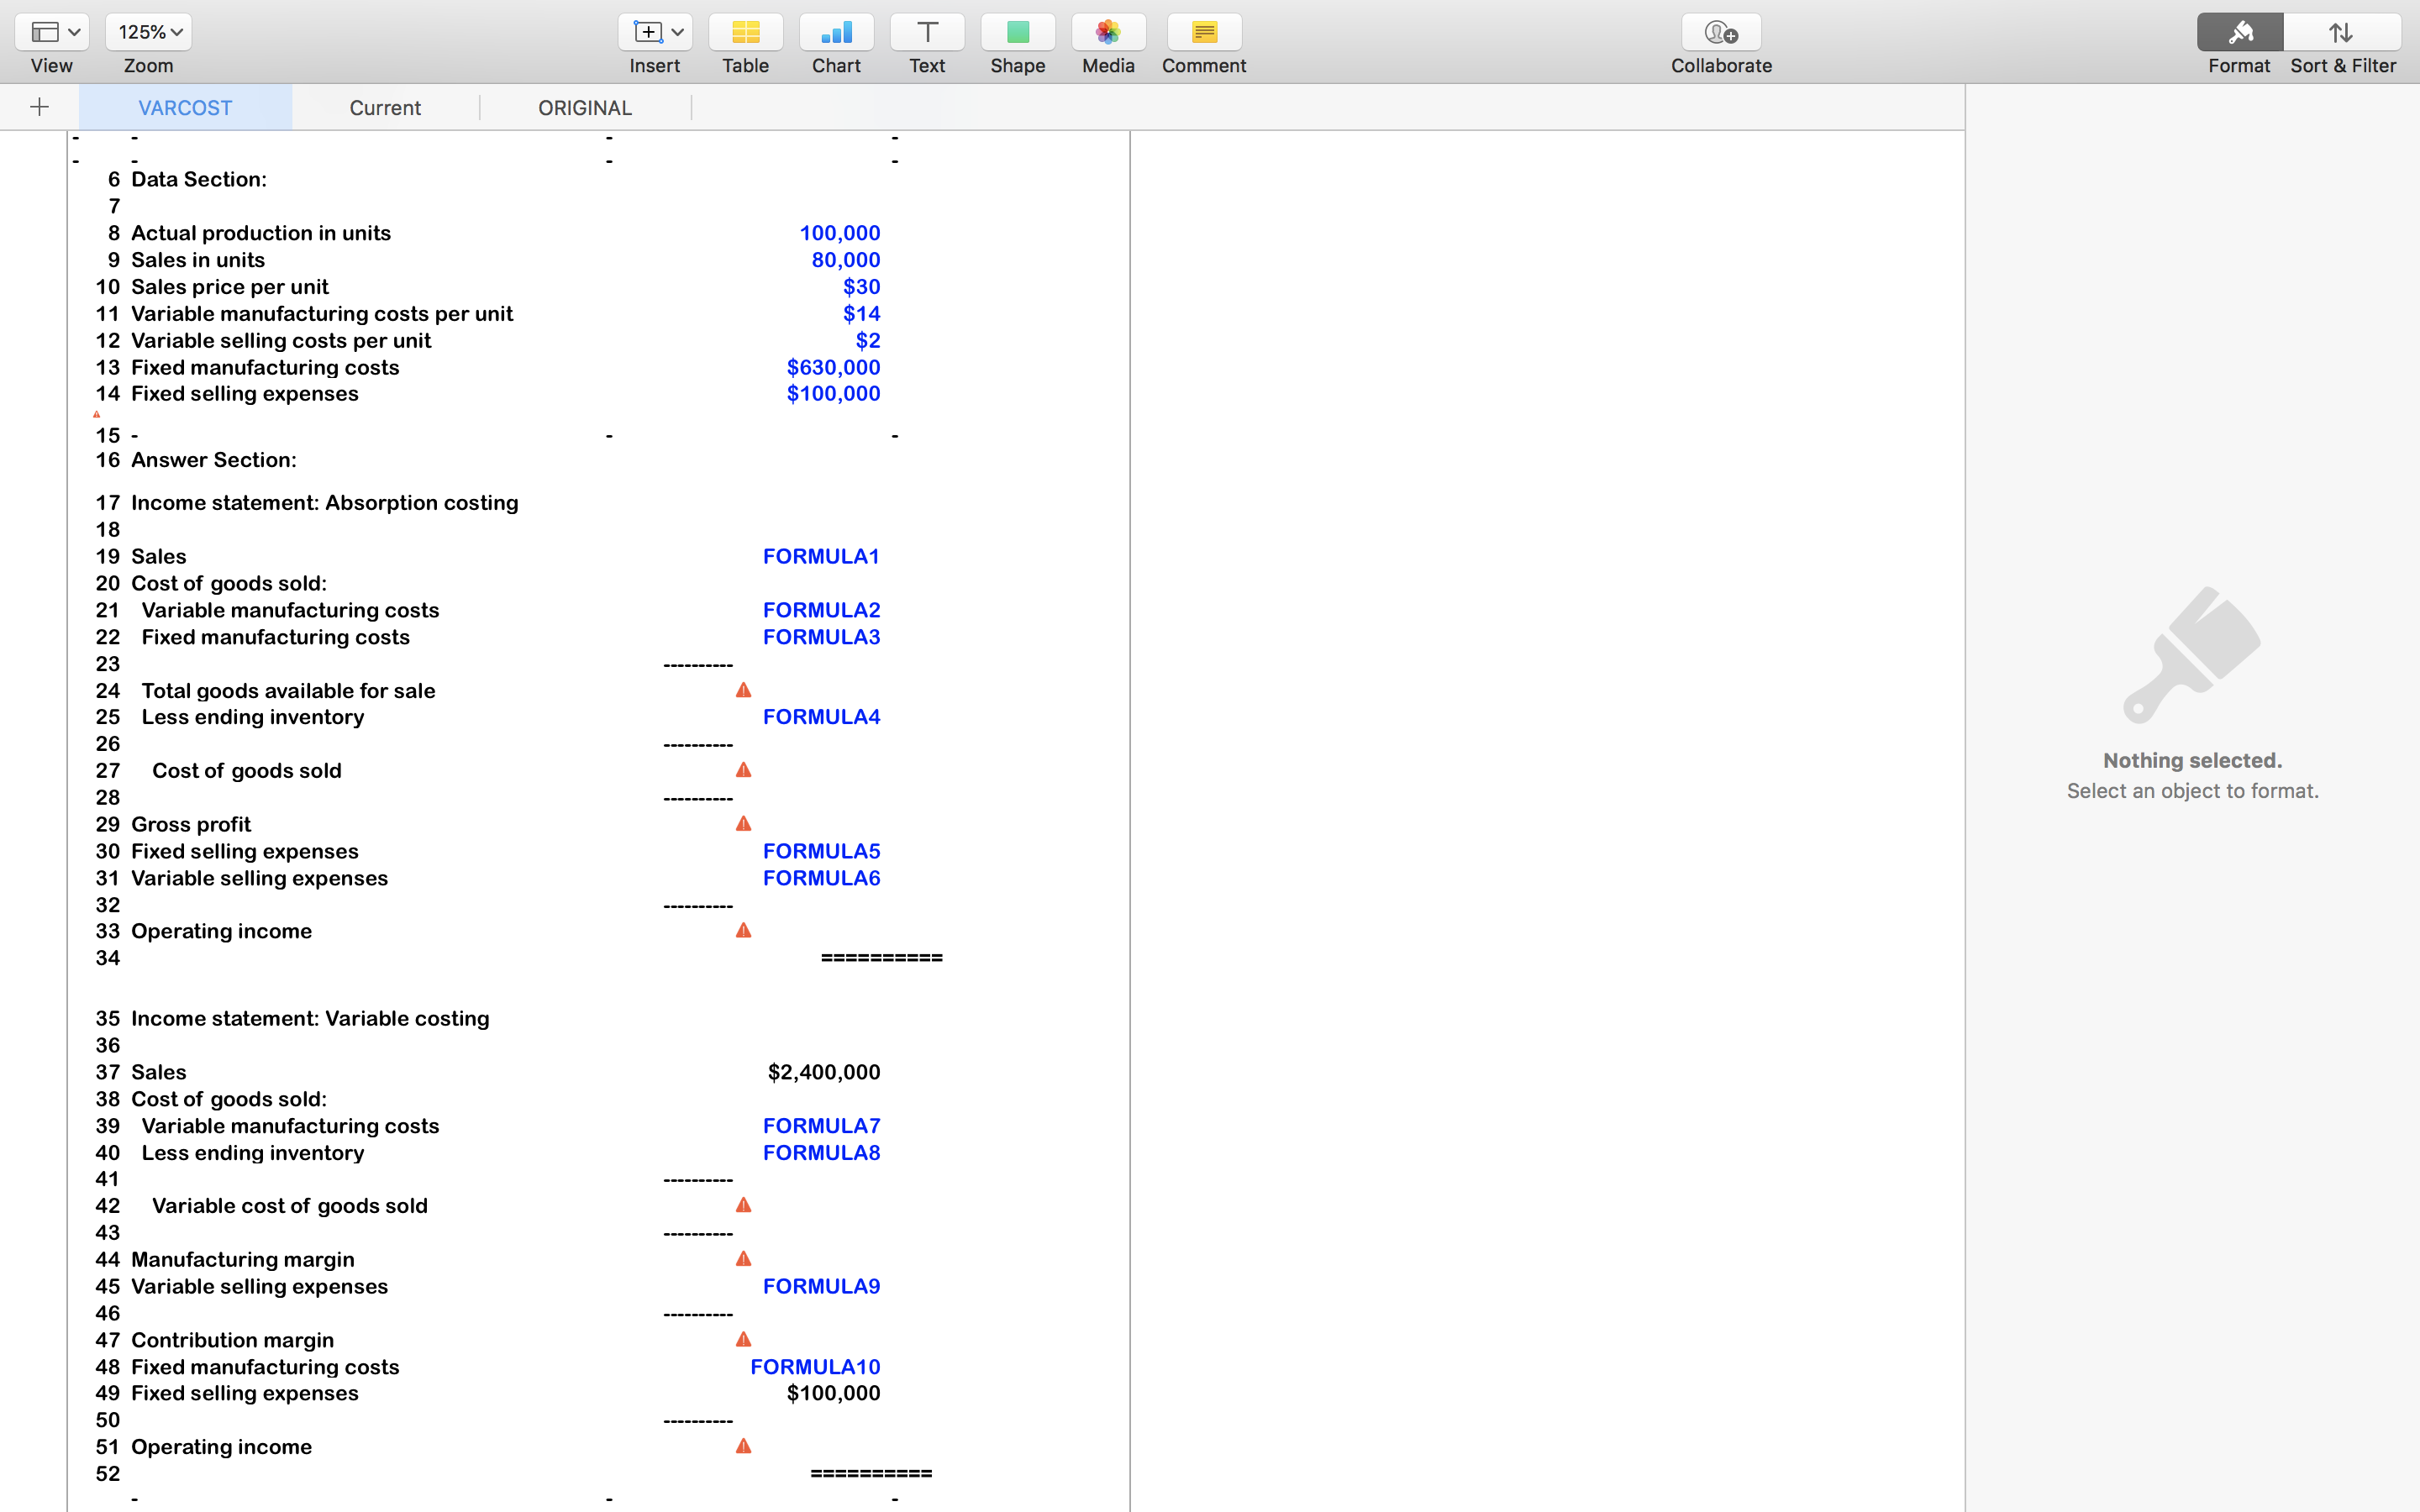Toggle the sidebar view panel
Viewport: 2420px width, 1512px height.
[50, 31]
